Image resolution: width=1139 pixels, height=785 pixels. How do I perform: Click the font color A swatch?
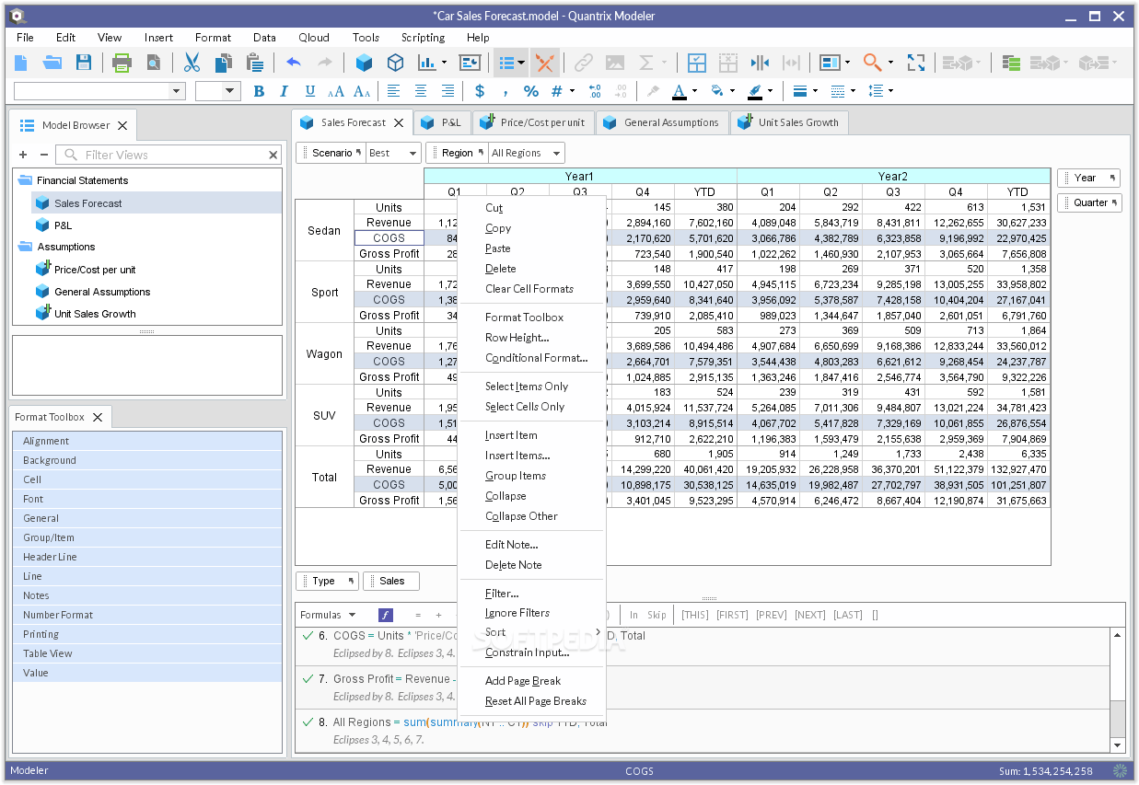(680, 91)
